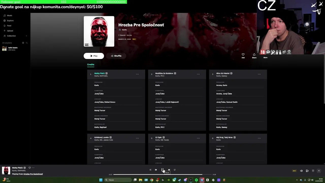Click 'Karlo, IKE, James Cole' artists line
Viewport: 325px width, 183px height.
pyautogui.click(x=104, y=140)
